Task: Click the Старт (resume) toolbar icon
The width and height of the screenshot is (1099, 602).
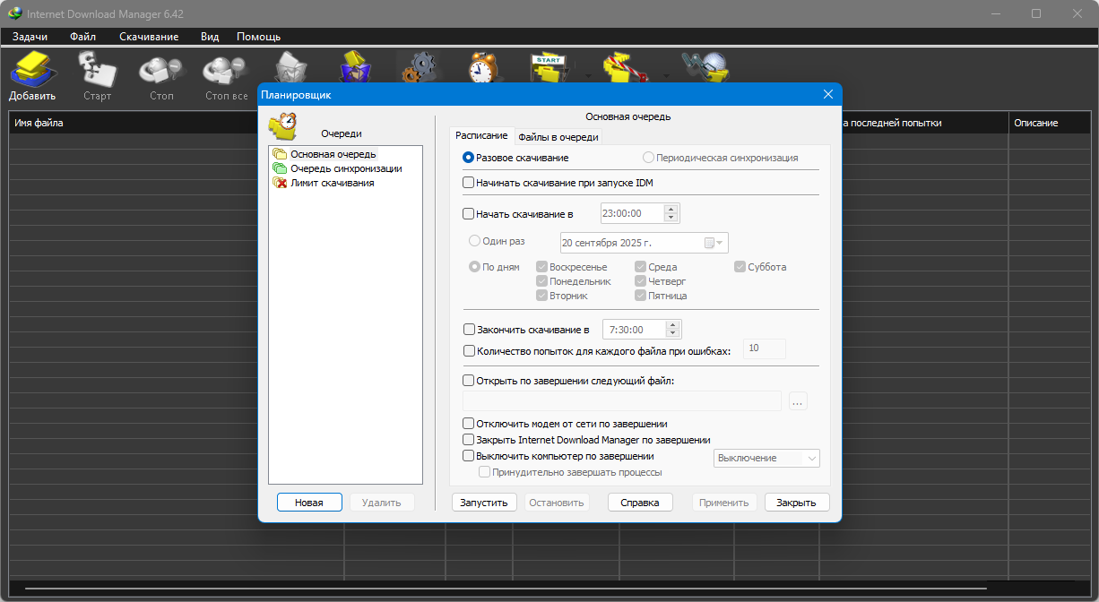Action: click(97, 73)
